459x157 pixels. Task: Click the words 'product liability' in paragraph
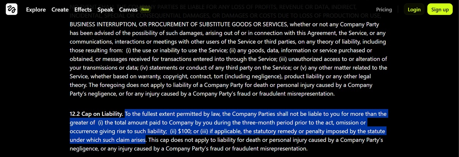click(x=304, y=77)
